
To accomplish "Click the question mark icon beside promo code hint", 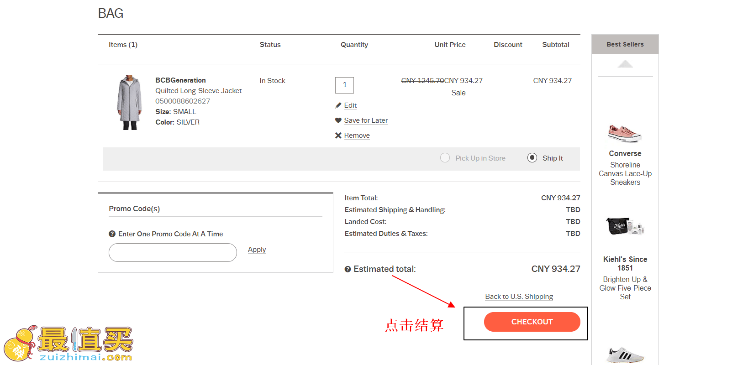I will click(112, 234).
